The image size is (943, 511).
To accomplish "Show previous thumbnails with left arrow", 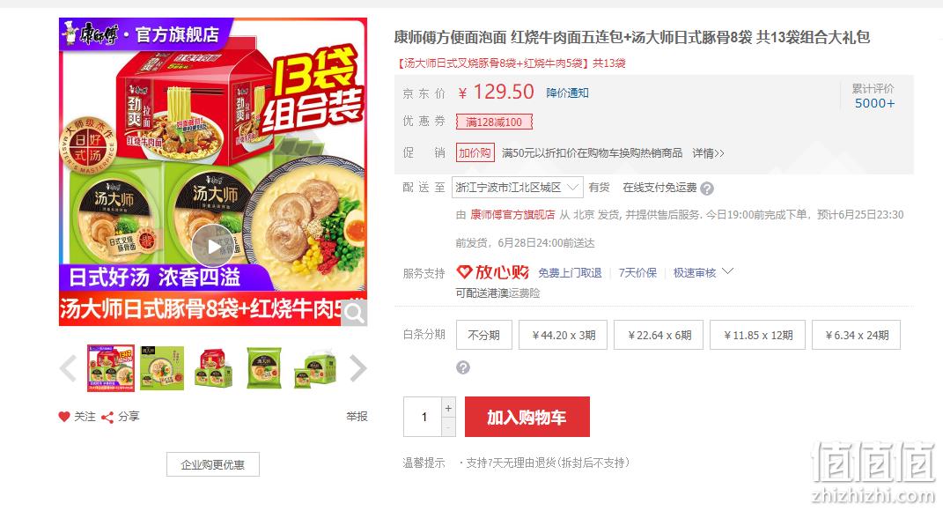I will [68, 368].
